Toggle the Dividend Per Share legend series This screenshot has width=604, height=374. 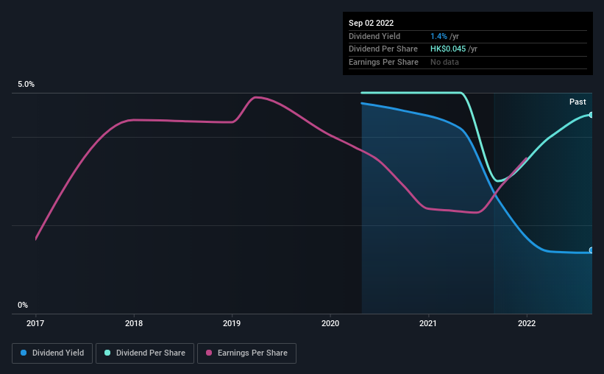click(146, 353)
